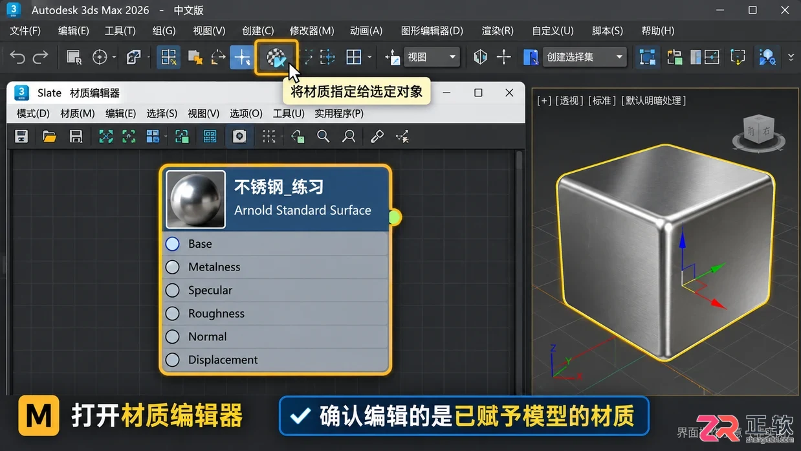This screenshot has width=801, height=451.
Task: Click the ViewCube in the viewport
Action: pos(758,132)
